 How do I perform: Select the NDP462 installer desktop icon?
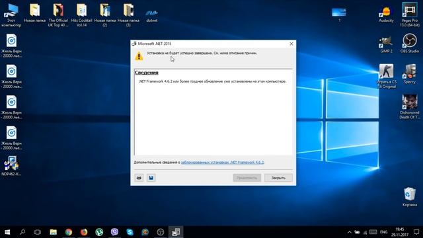pyautogui.click(x=11, y=166)
